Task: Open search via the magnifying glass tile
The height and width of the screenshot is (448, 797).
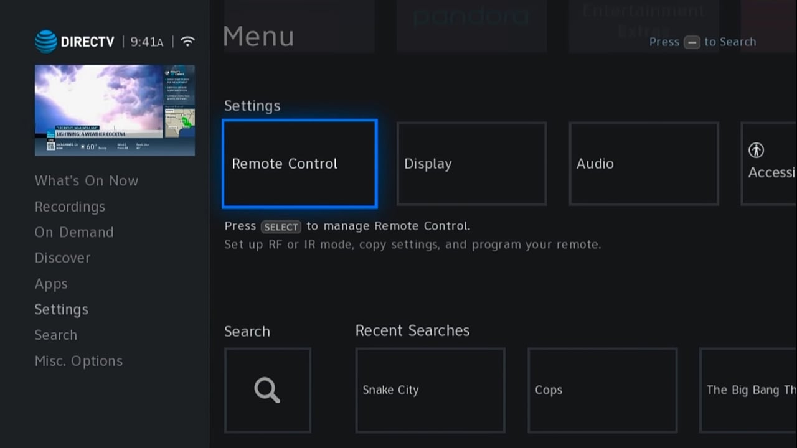Action: pyautogui.click(x=267, y=390)
